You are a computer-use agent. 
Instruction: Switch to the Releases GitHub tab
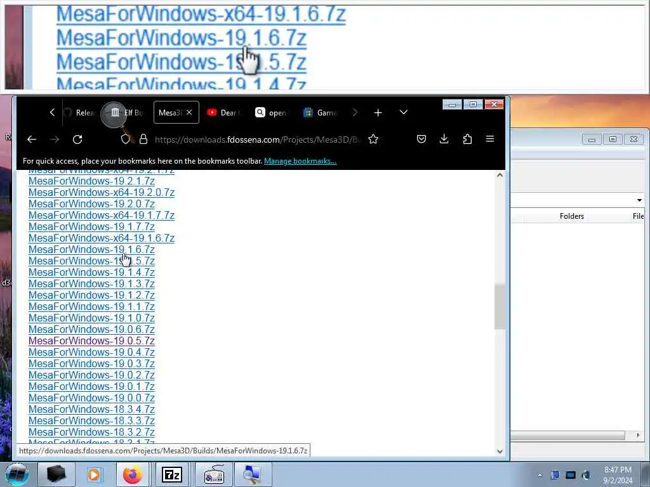[x=79, y=113]
